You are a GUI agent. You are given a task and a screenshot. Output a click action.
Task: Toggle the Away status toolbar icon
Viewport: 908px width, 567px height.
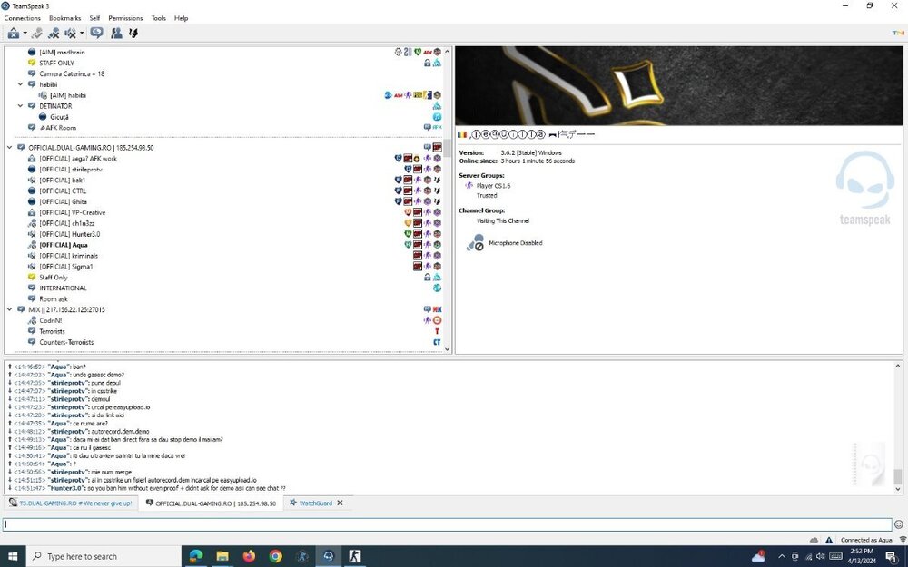[12, 34]
